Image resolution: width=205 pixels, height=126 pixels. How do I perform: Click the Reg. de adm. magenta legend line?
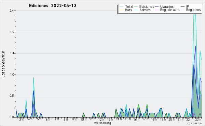tap(156, 10)
